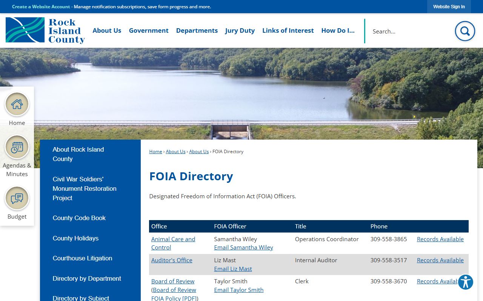Go to Home breadcrumb link

(x=155, y=151)
